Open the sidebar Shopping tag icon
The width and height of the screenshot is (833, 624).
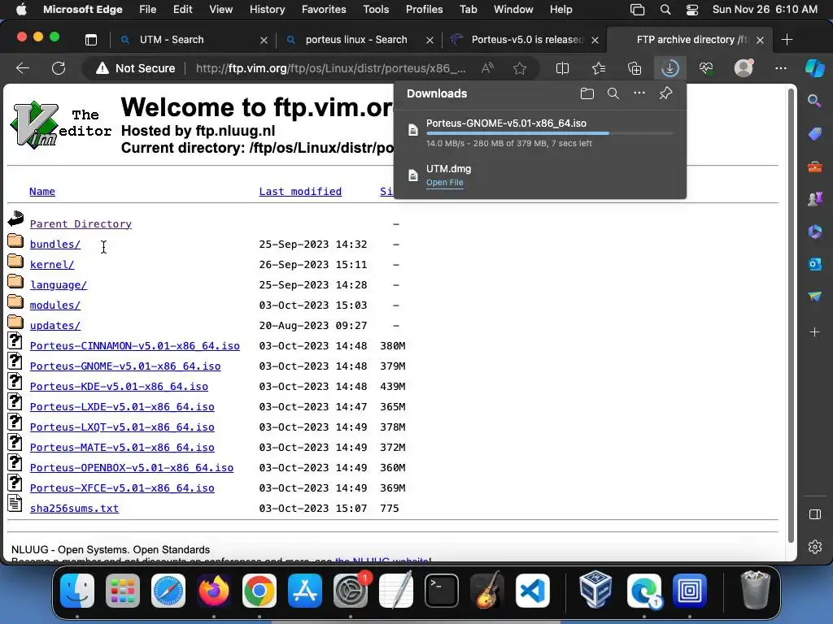pyautogui.click(x=814, y=134)
